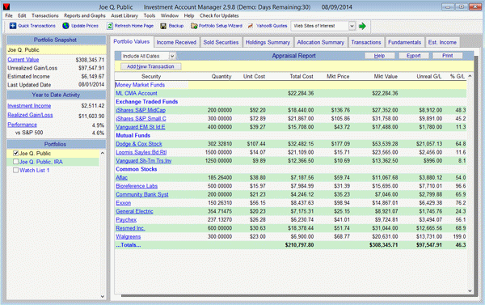Open the Walgreens stock link
This screenshot has width=485, height=305.
point(128,237)
